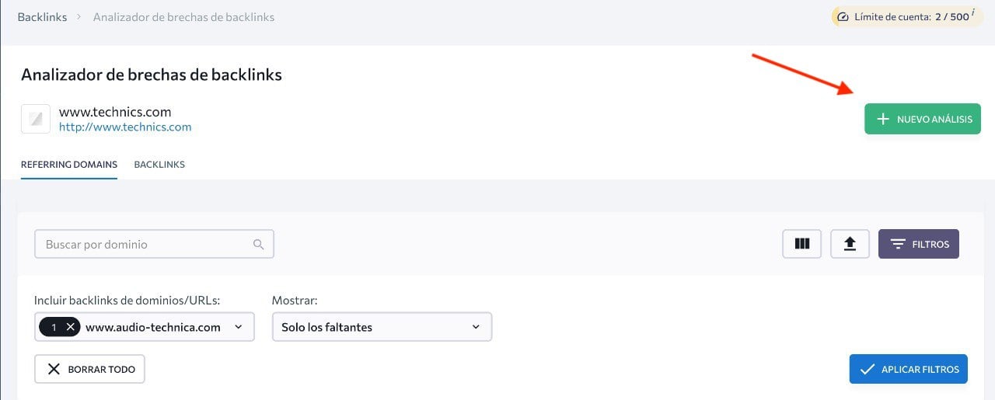Click the columns view icon button
Screen dimensions: 995x400
pyautogui.click(x=801, y=244)
